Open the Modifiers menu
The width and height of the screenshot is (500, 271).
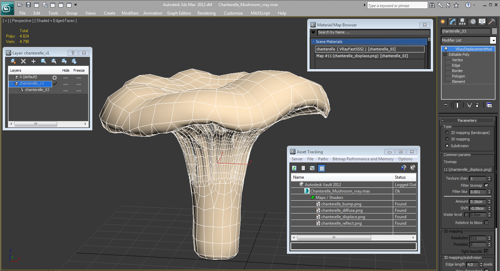[130, 13]
